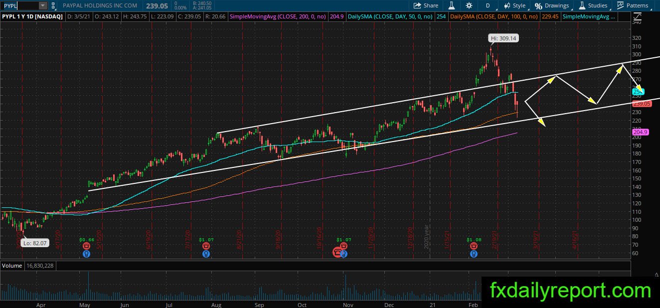Click the O: 243.12 open value
The width and height of the screenshot is (660, 308).
tap(107, 16)
